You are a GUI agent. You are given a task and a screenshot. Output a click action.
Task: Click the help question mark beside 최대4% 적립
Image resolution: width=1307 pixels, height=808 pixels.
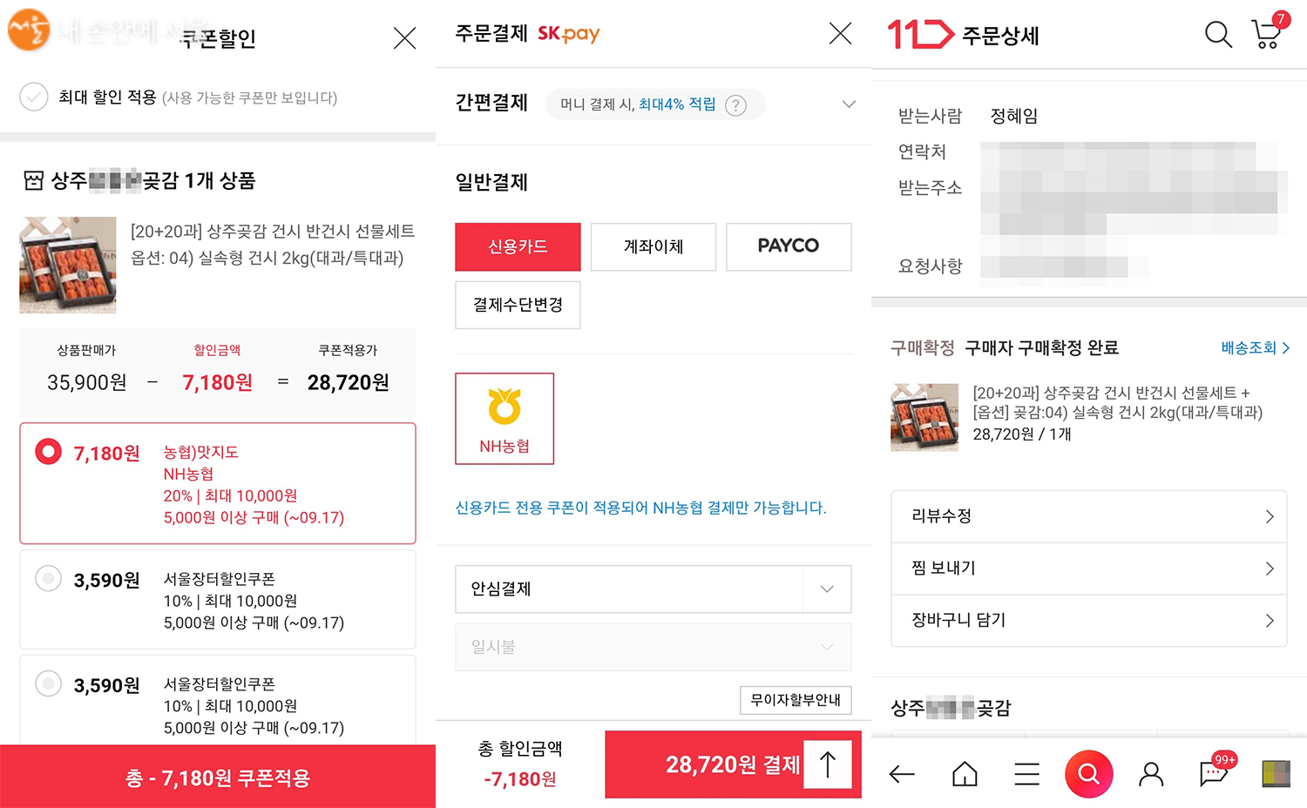click(x=736, y=105)
